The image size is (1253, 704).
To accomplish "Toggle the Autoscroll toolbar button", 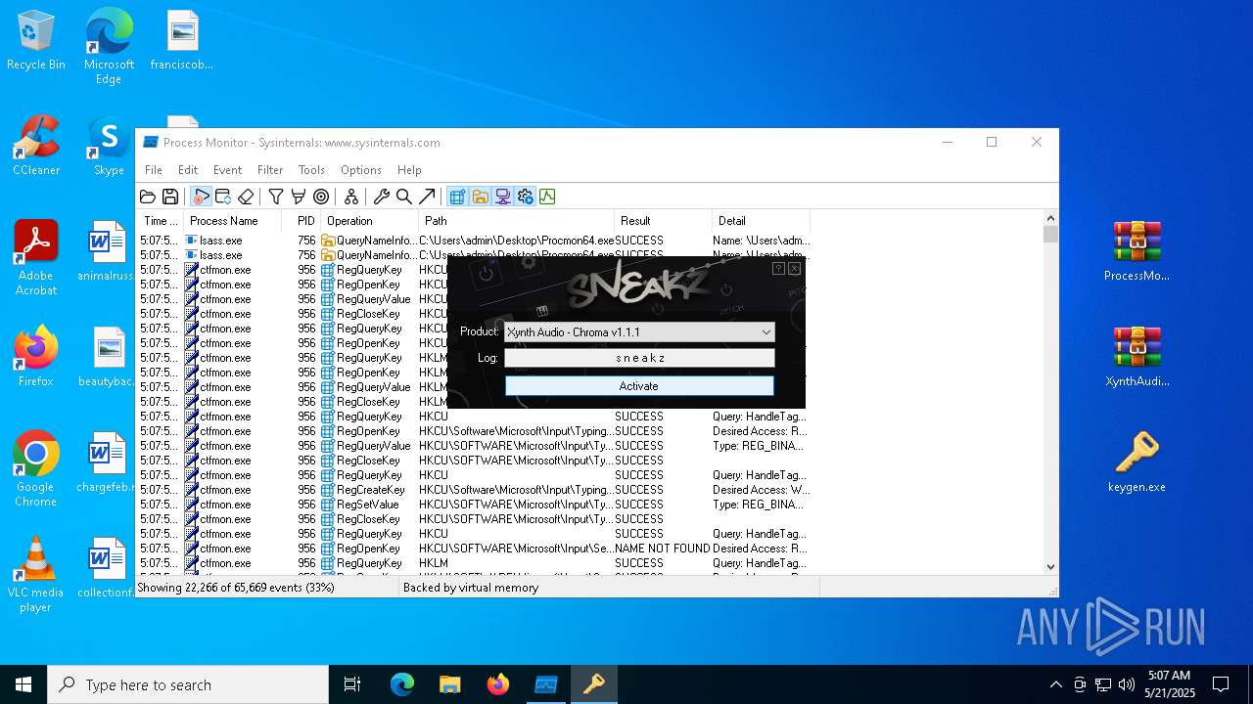I will 223,197.
